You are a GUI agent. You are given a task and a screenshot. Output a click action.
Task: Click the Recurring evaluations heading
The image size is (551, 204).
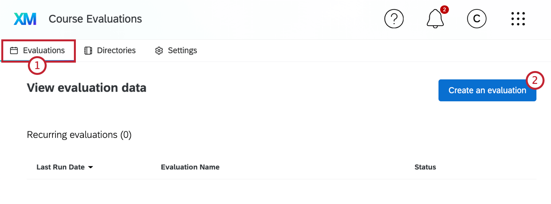pyautogui.click(x=79, y=135)
